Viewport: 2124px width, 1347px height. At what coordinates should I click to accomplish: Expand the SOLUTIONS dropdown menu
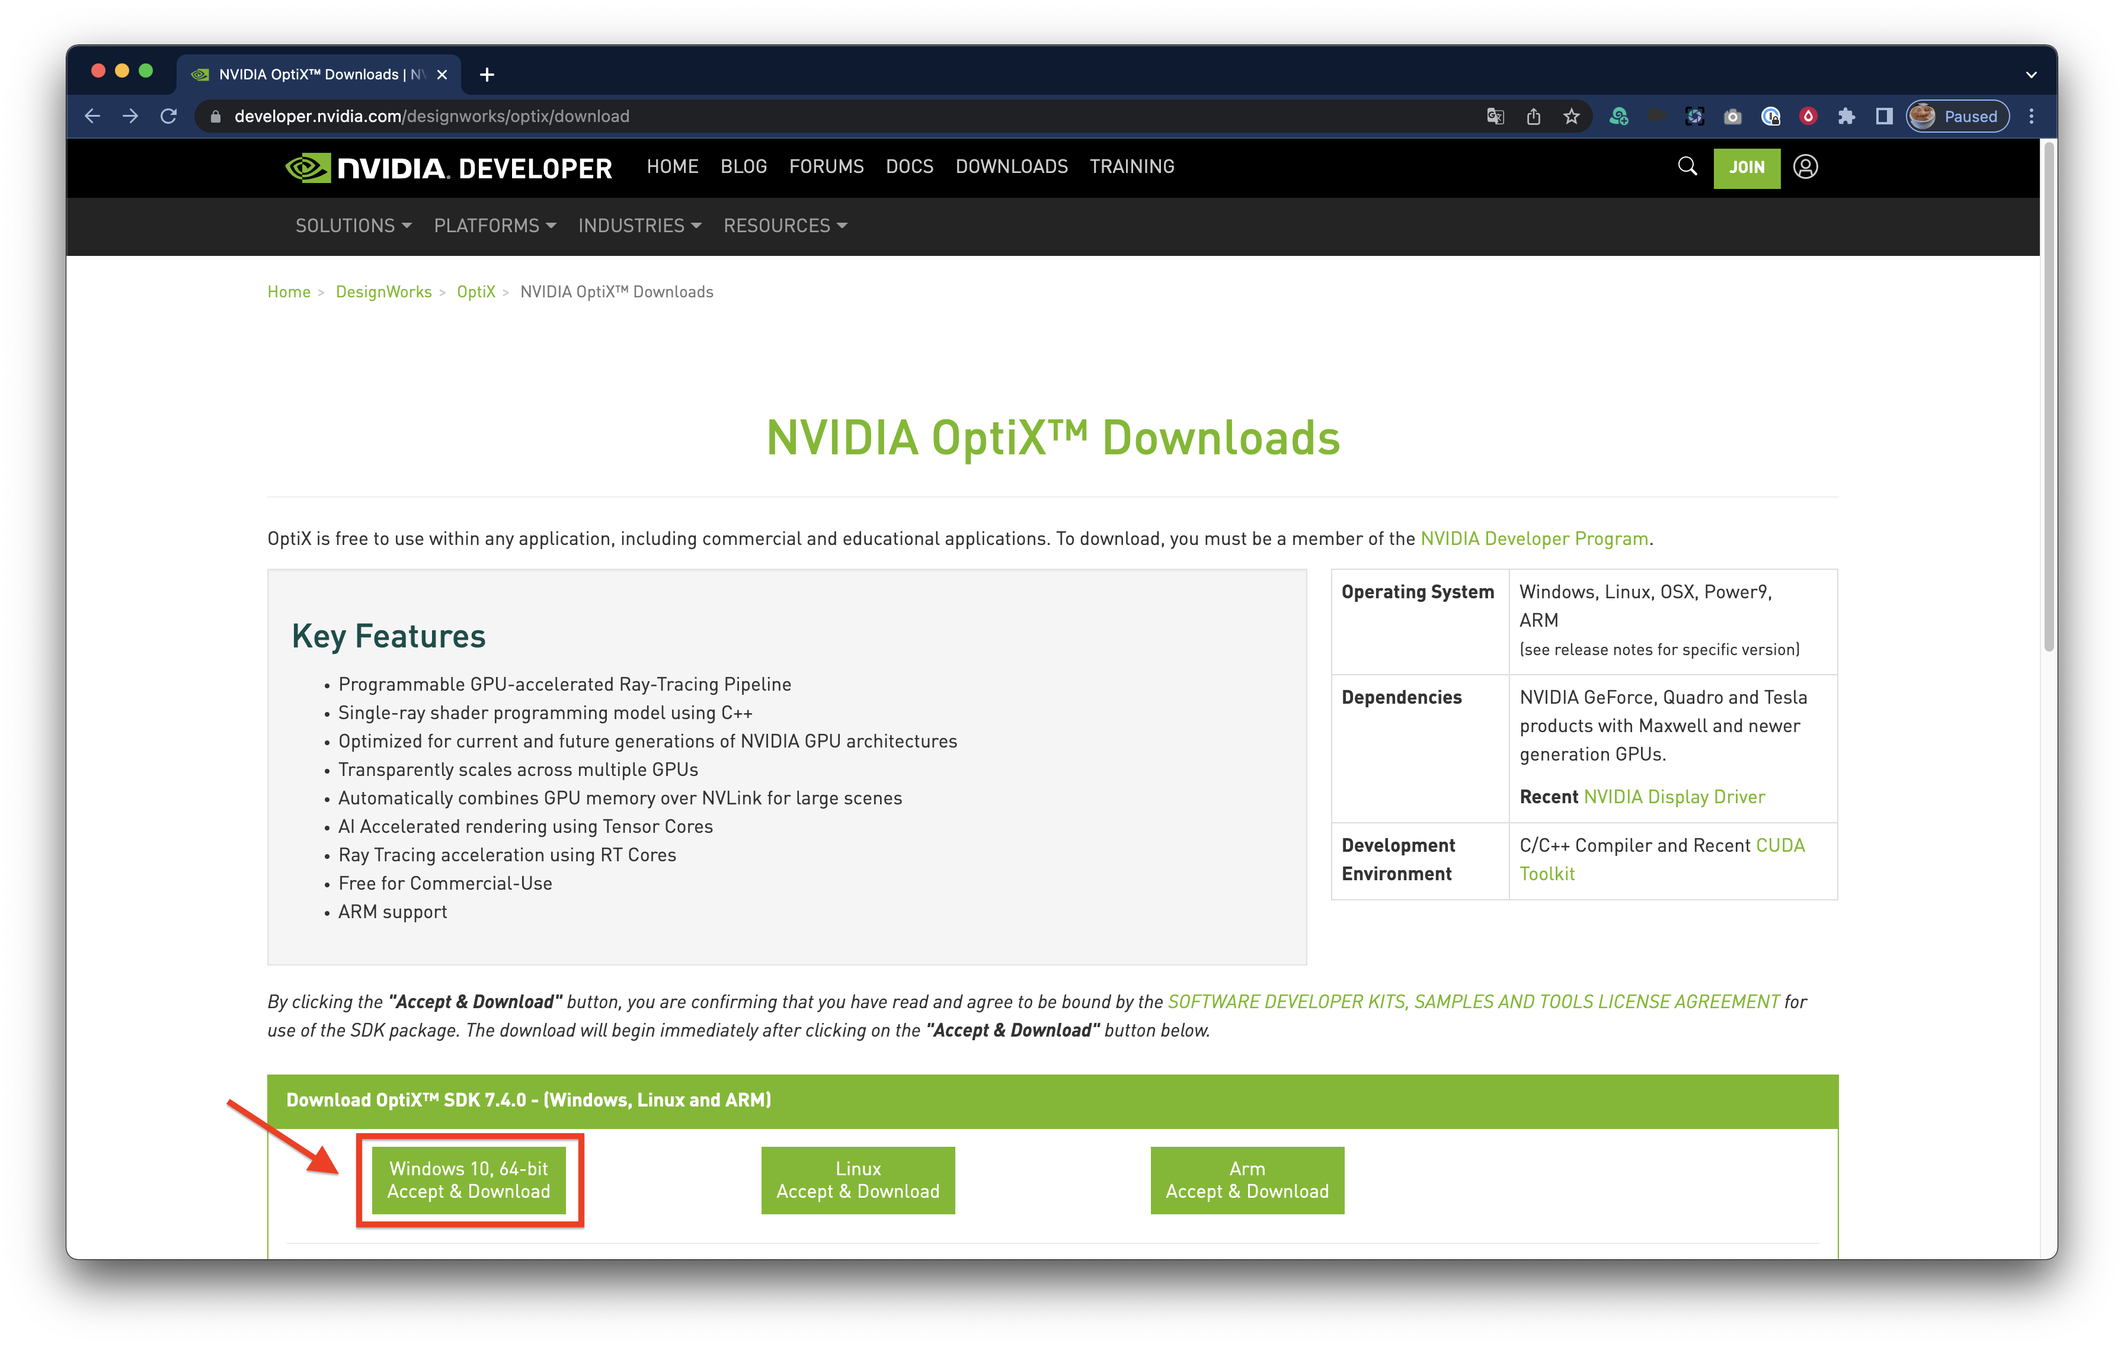353,226
